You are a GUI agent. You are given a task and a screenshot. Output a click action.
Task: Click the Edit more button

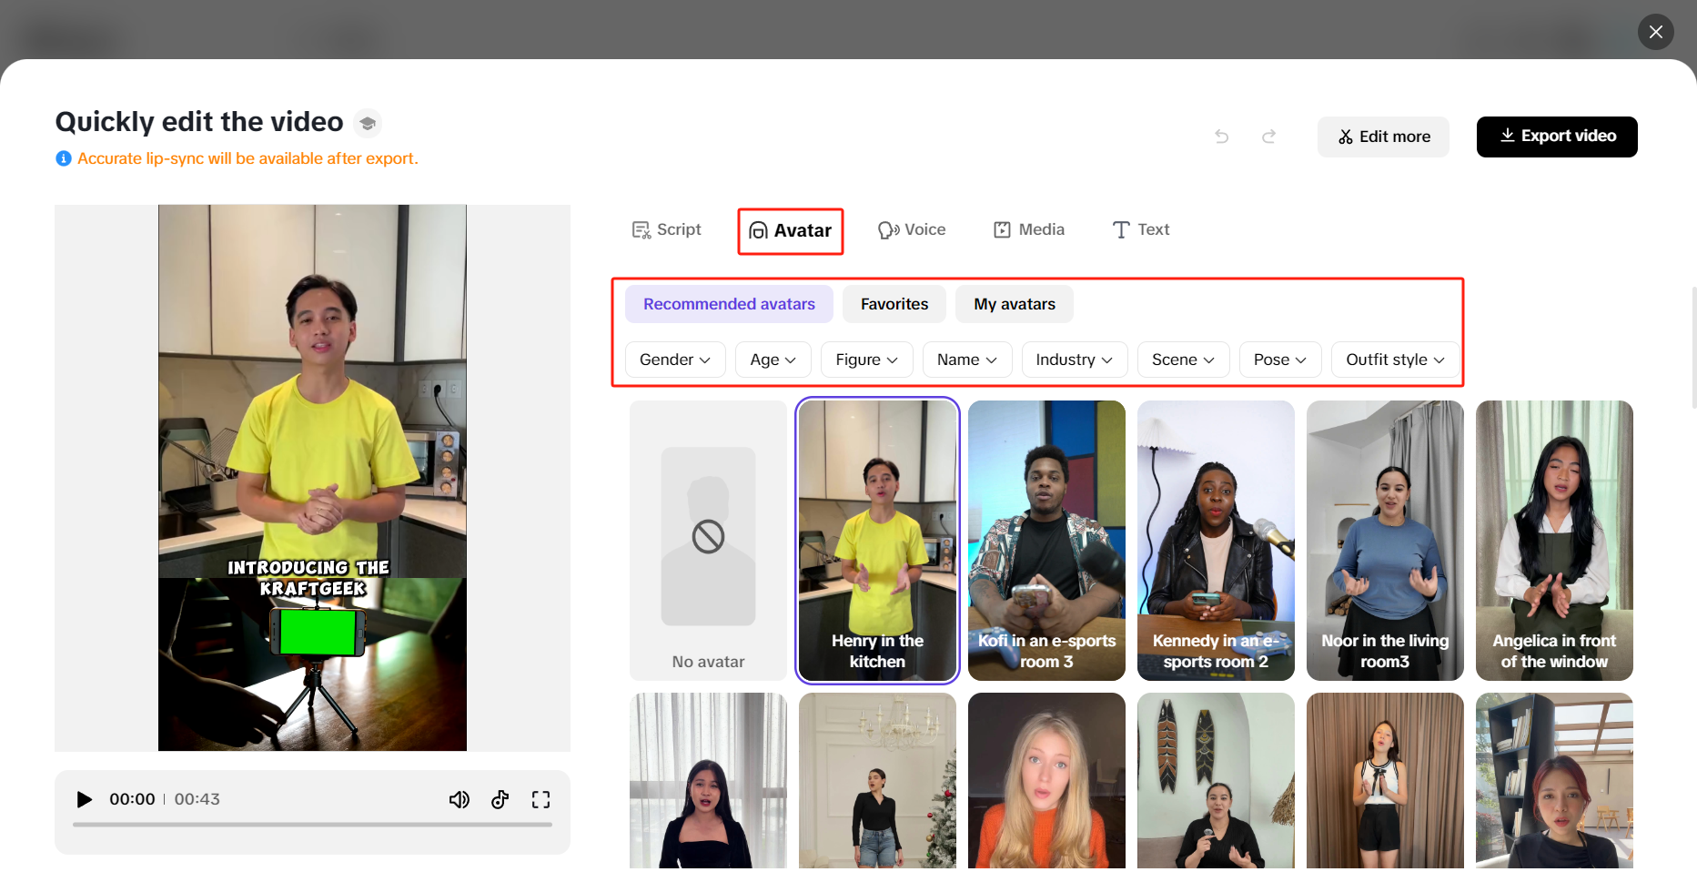[1383, 137]
